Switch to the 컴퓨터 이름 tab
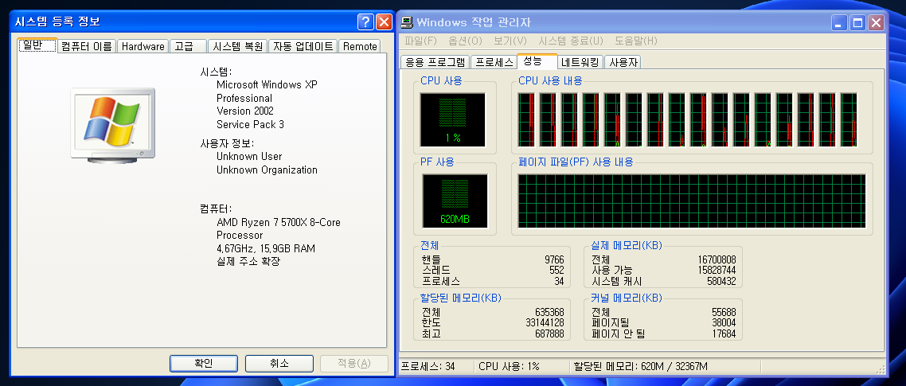 (87, 47)
